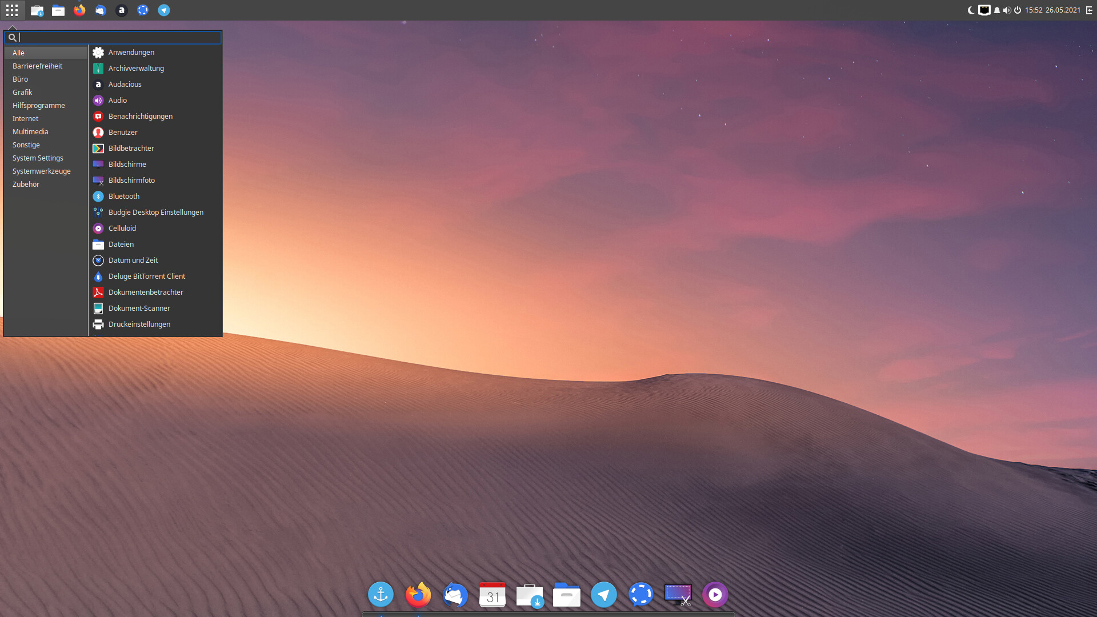Screen dimensions: 1097x617
Task: Open Bildschirme display settings entry
Action: coord(155,164)
